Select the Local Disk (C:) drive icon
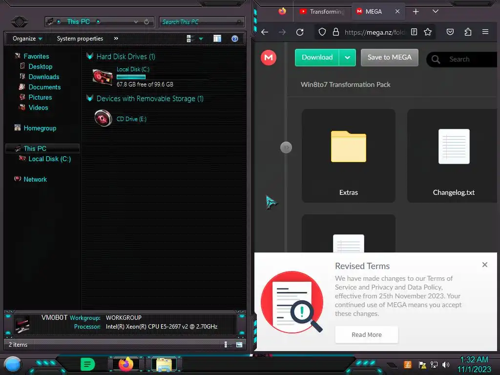This screenshot has width=500, height=375. (103, 77)
